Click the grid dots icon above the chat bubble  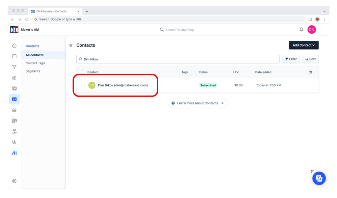click(x=312, y=171)
